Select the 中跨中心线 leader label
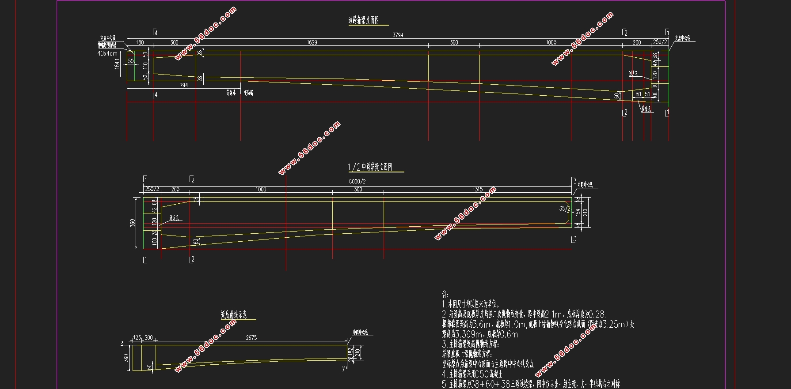 pyautogui.click(x=585, y=185)
